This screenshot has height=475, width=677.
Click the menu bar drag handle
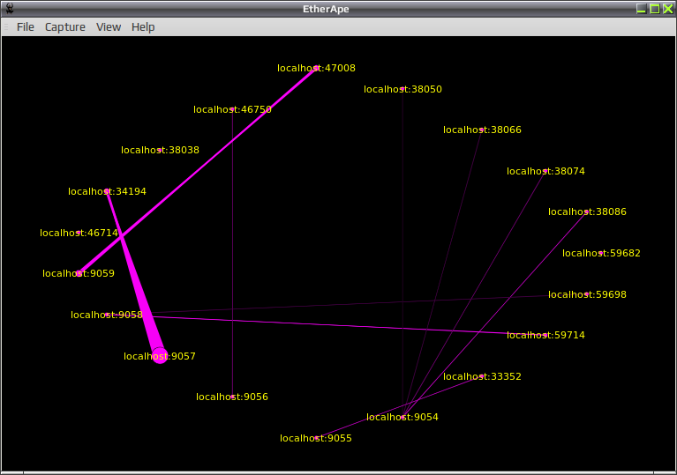(6, 27)
